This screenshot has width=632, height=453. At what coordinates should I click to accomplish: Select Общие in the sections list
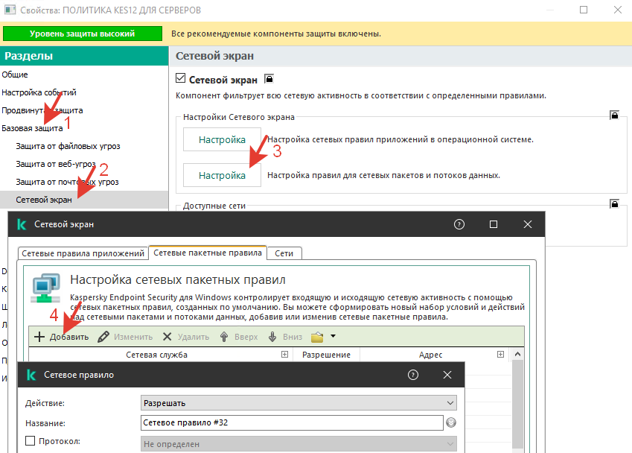(15, 75)
